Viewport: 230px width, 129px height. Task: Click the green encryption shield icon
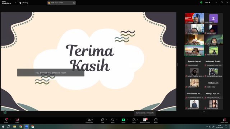(201, 3)
